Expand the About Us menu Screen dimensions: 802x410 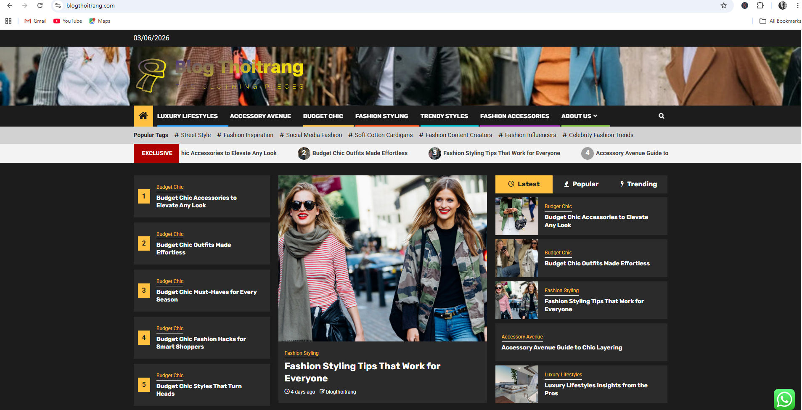click(x=579, y=116)
